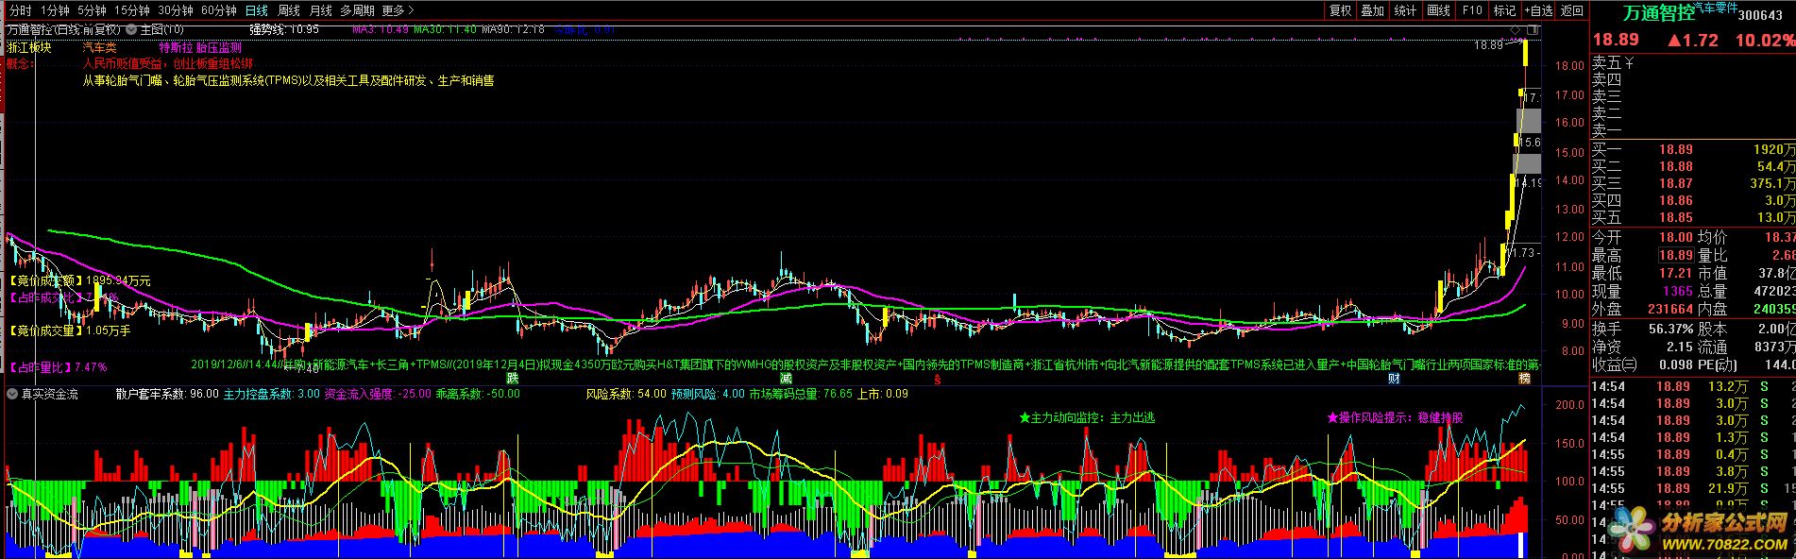Click the highlighted 最高 value 18.89

(x=1676, y=256)
